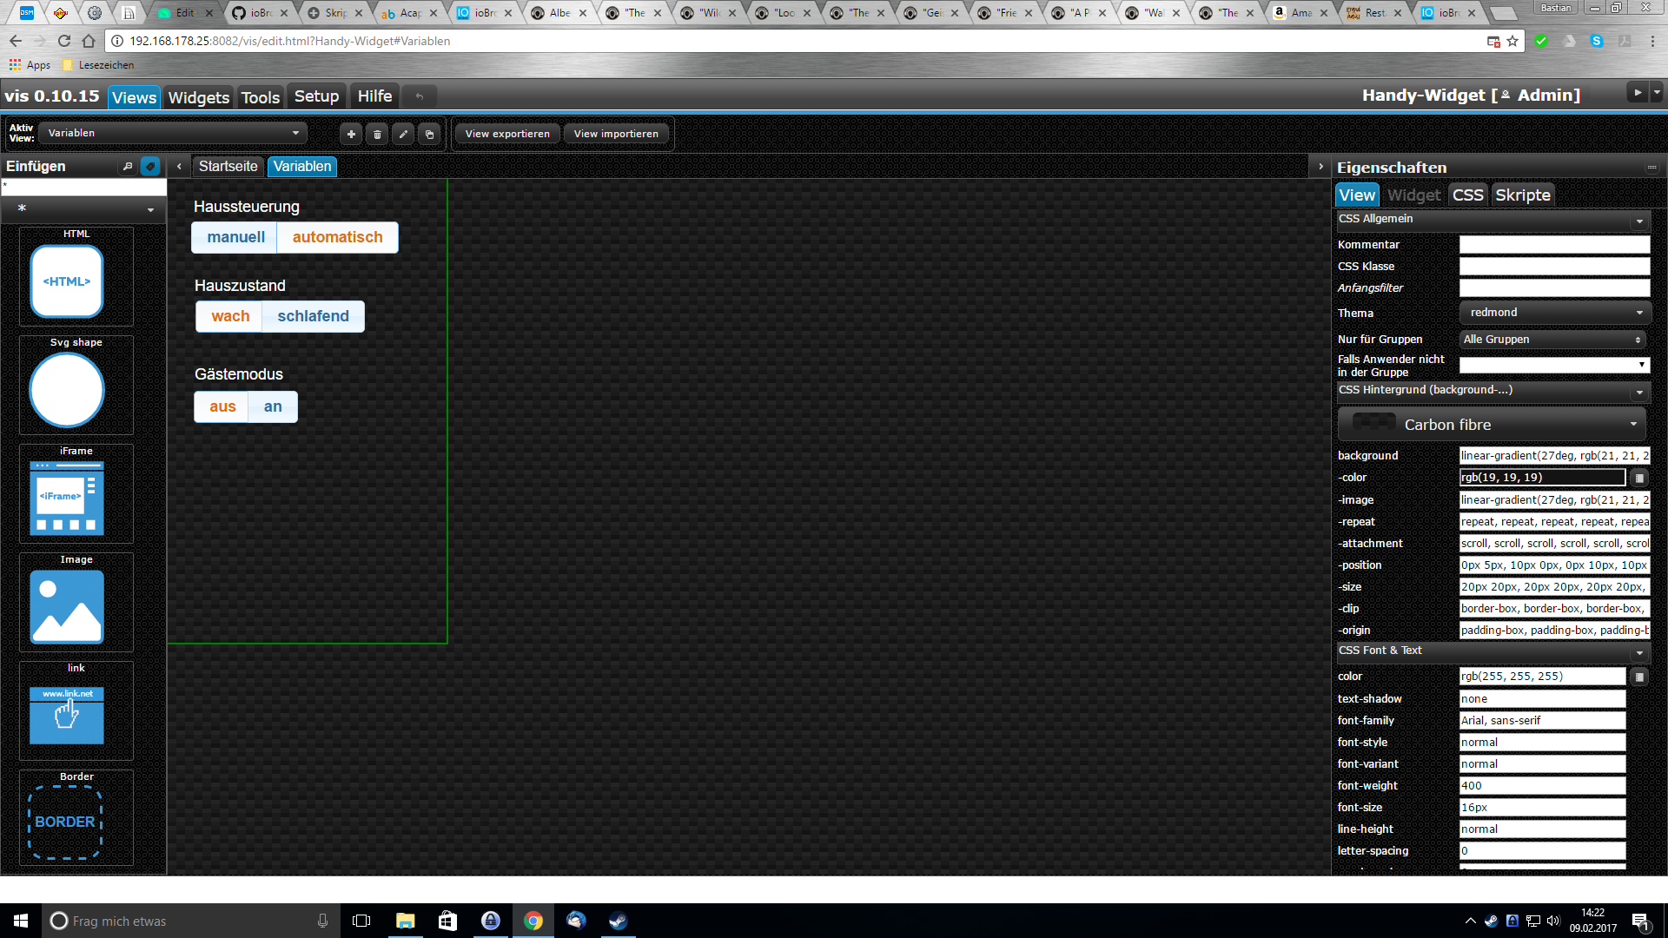Click the add new view plus icon
Screen dimensions: 1668x938
pyautogui.click(x=351, y=134)
